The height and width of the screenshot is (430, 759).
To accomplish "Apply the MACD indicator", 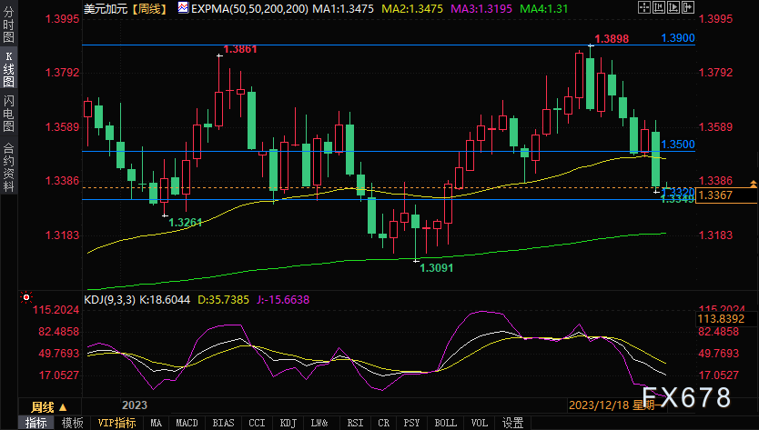I will click(x=187, y=423).
